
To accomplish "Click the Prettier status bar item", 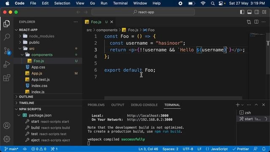I will 240,149.
